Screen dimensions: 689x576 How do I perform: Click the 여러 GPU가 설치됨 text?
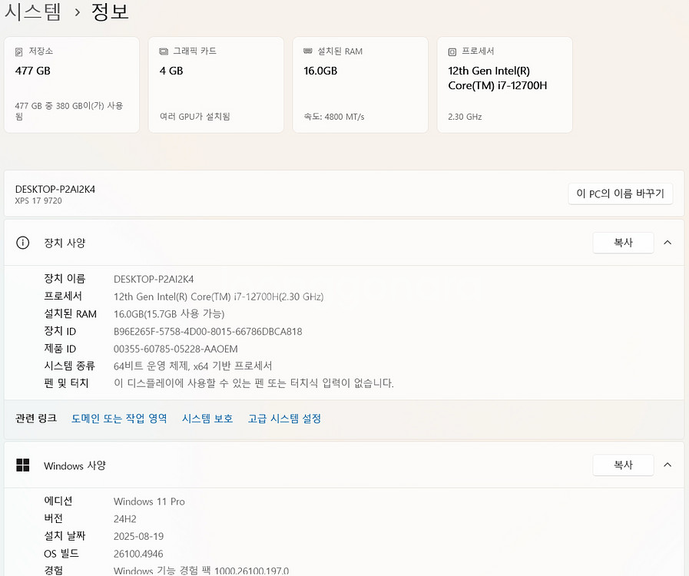tap(195, 117)
